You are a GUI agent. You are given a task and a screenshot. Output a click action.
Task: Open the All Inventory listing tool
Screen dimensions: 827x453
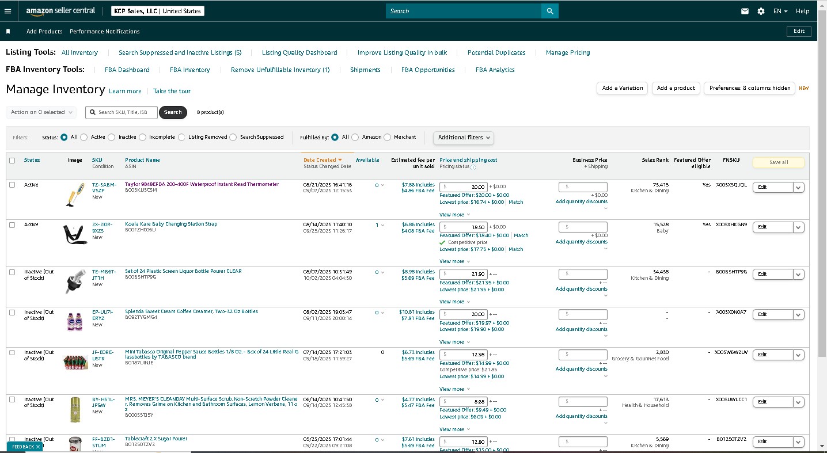(79, 52)
